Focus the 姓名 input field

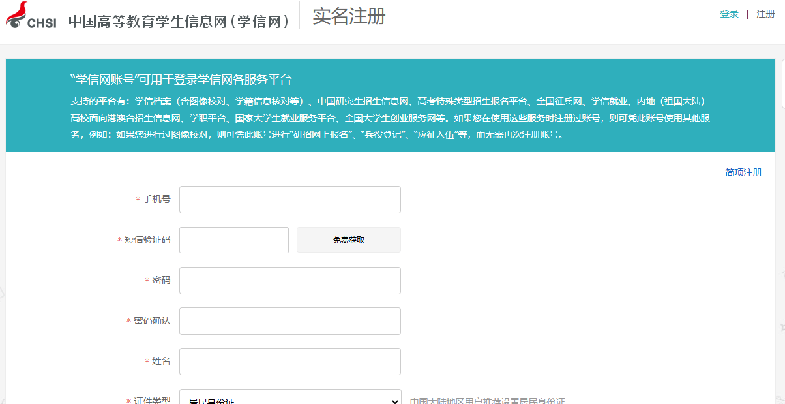point(290,362)
